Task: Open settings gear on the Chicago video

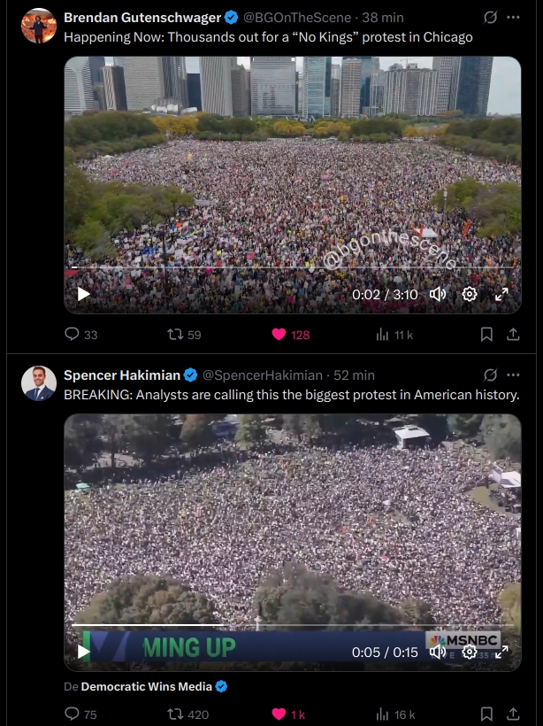Action: [470, 294]
